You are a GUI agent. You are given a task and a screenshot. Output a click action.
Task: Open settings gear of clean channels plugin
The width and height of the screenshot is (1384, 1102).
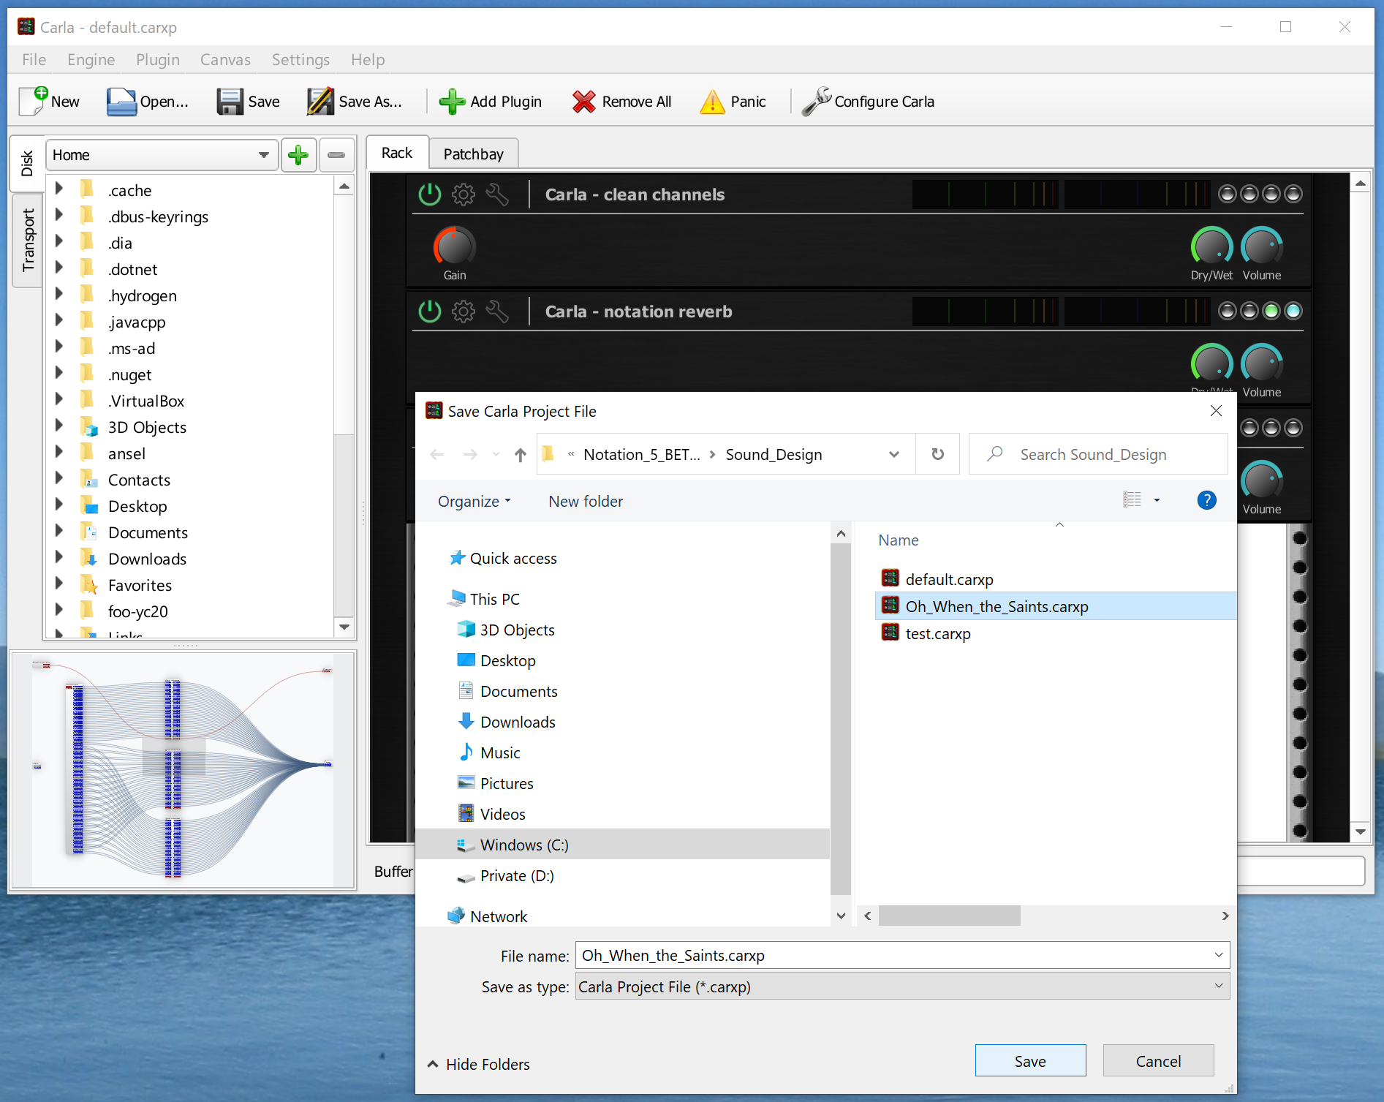(463, 195)
